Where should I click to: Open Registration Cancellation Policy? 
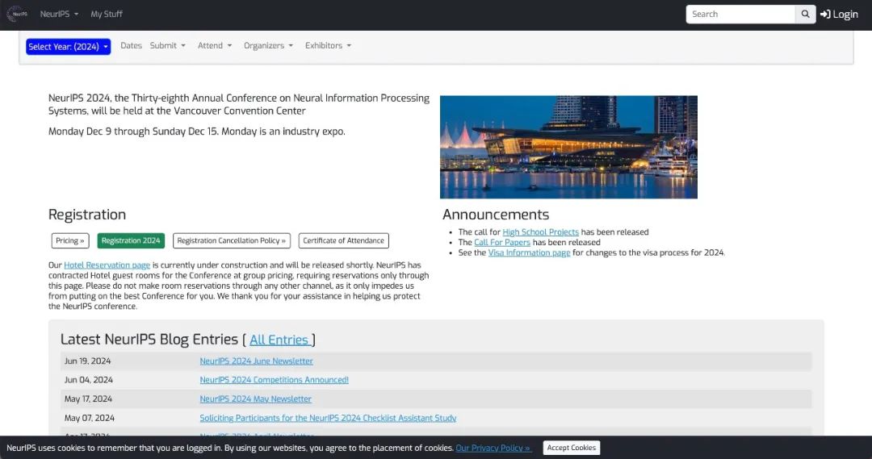[232, 240]
